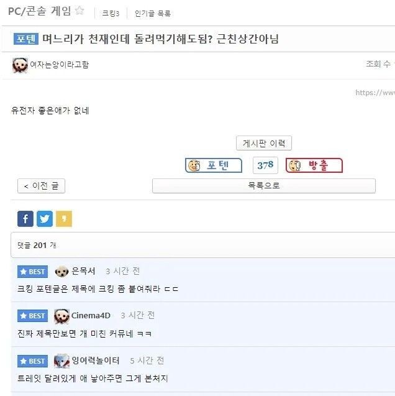Go to previous post with 이전 글
Viewport: 395px width, 396px height.
42,186
